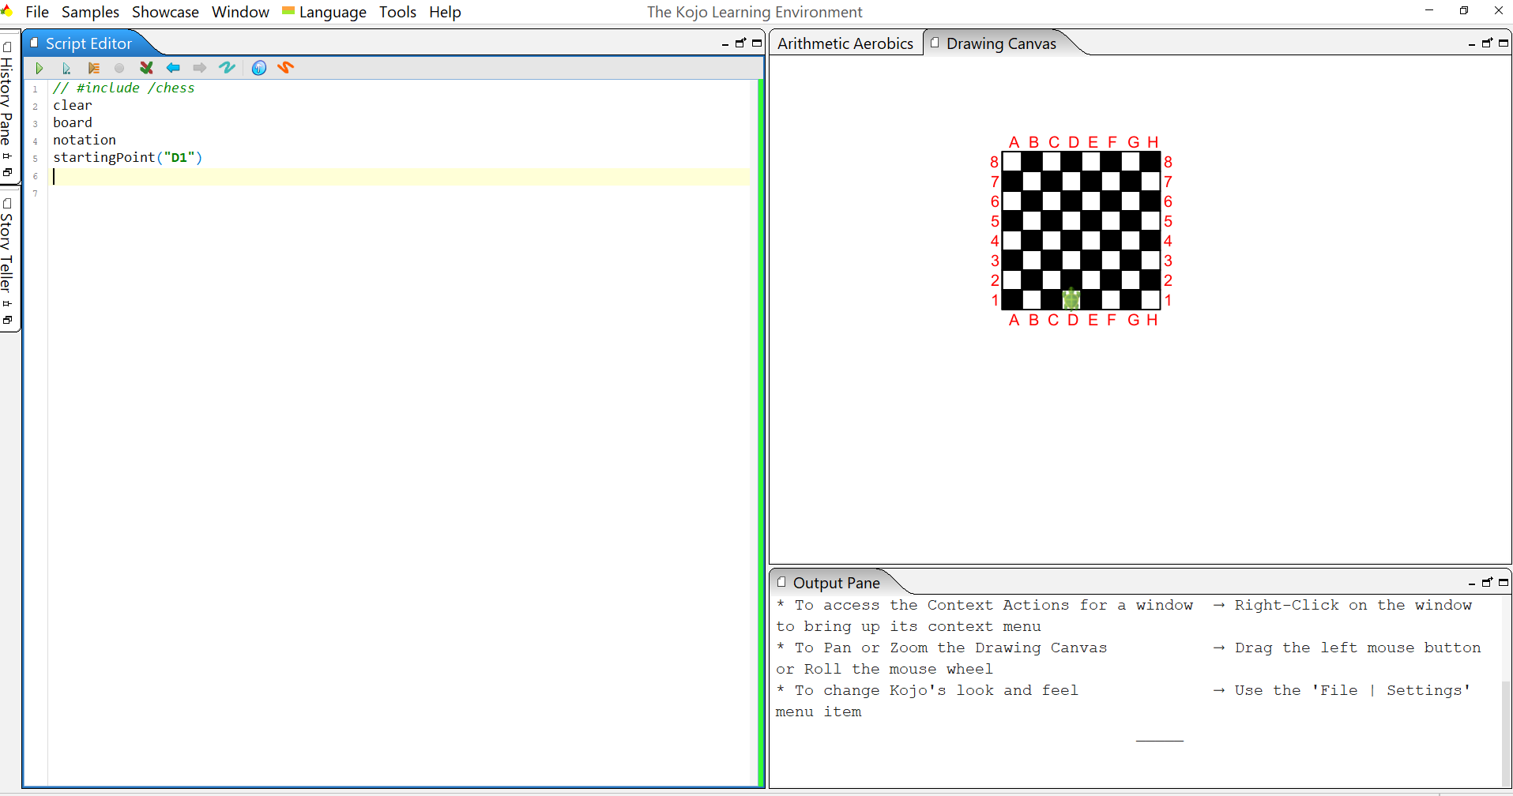Check the script for errors
The height and width of the screenshot is (796, 1513).
pyautogui.click(x=146, y=68)
